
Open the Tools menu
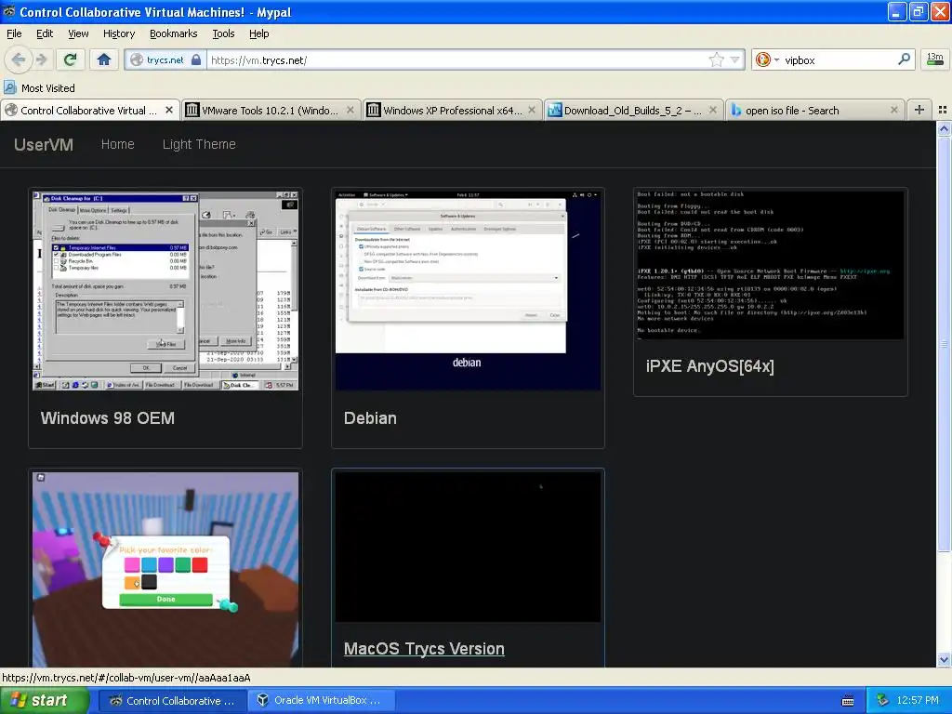coord(223,33)
